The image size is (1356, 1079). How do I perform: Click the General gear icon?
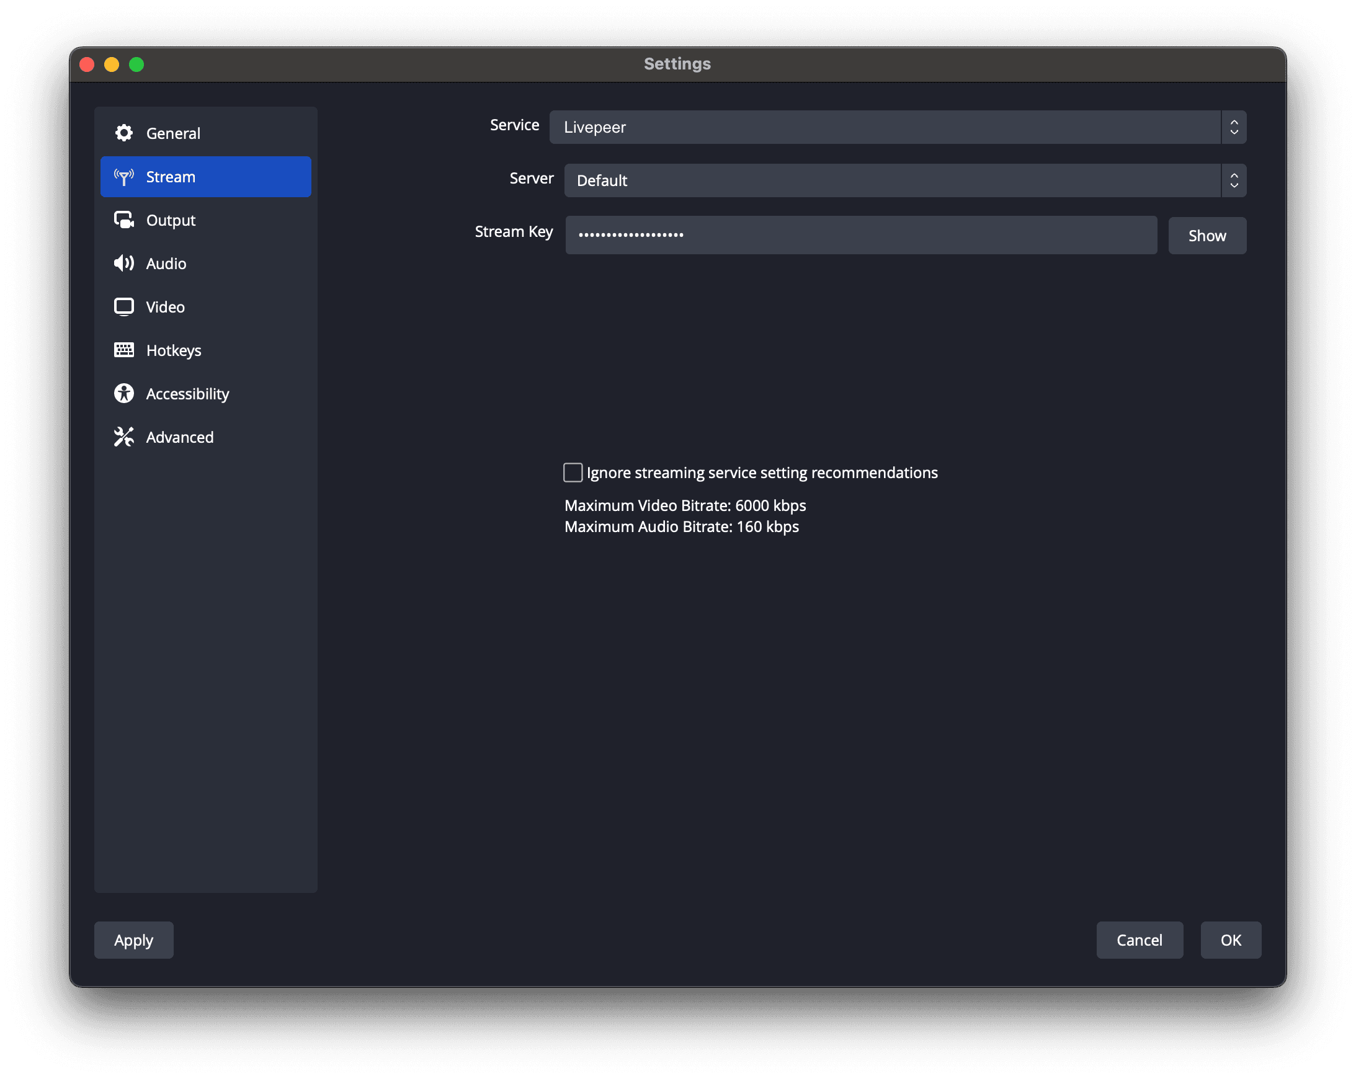pyautogui.click(x=124, y=133)
